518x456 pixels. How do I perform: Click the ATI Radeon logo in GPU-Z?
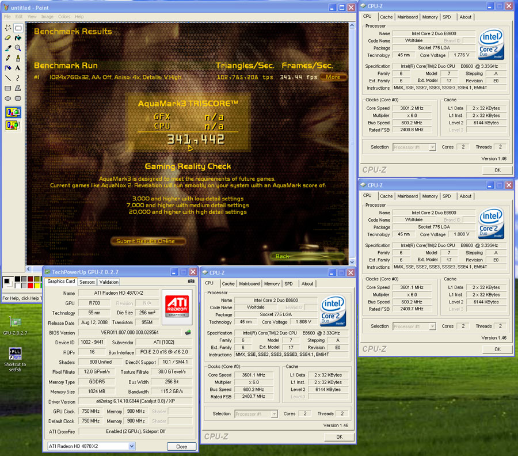coord(177,306)
